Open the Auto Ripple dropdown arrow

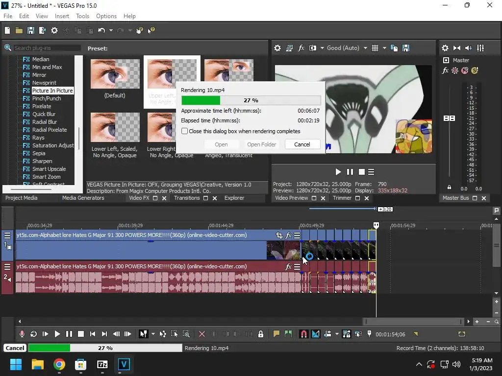(337, 334)
